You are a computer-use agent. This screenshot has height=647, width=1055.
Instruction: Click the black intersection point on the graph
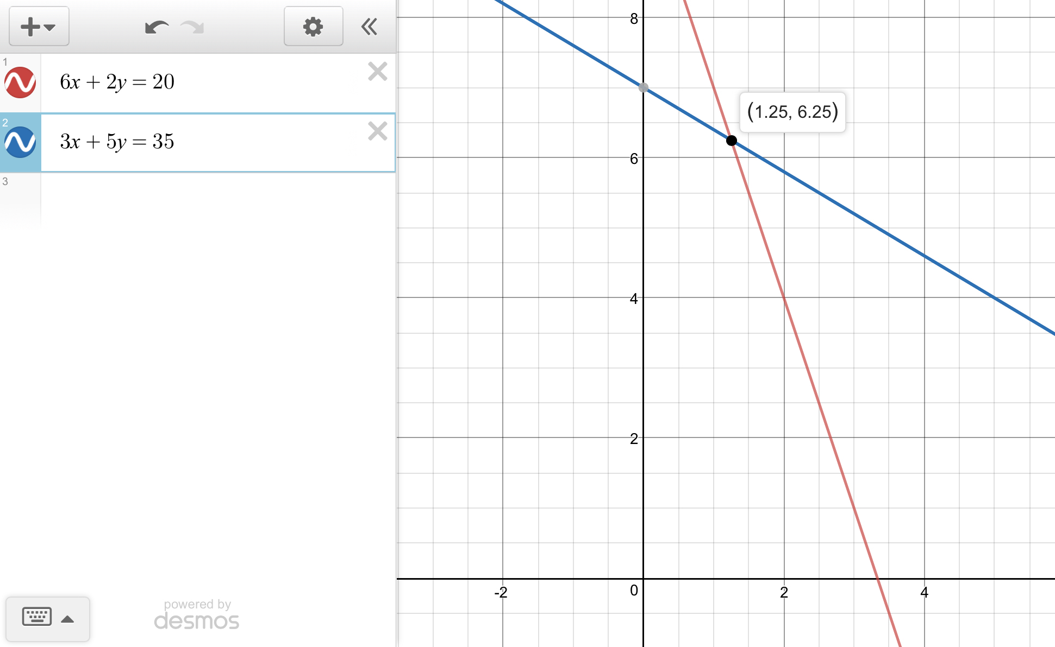(x=732, y=141)
